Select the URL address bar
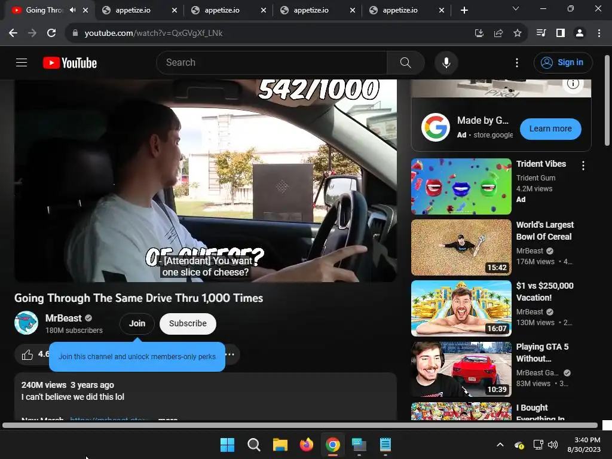 click(x=270, y=33)
